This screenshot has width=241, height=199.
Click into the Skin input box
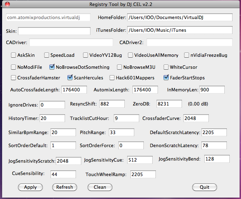54,31
